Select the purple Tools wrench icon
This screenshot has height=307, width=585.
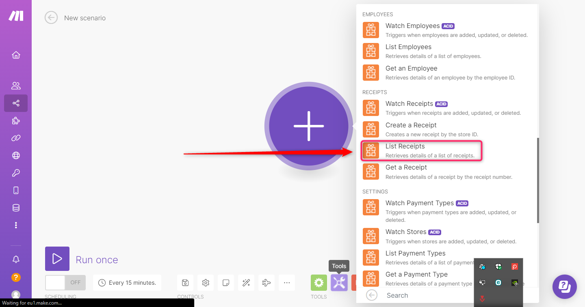point(339,282)
